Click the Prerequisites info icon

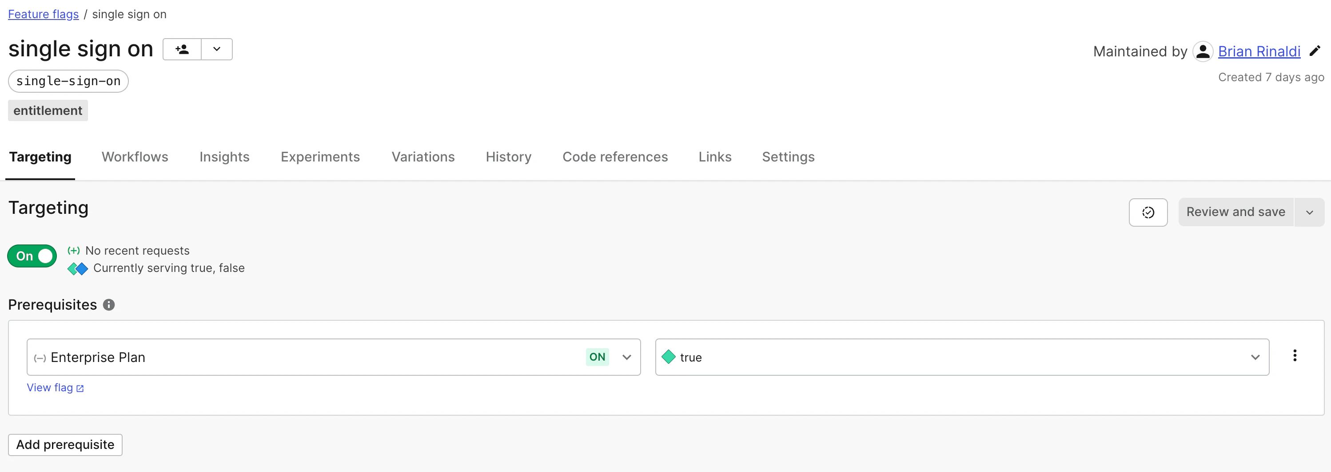pos(108,304)
